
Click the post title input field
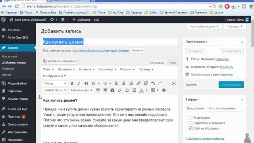(x=110, y=42)
